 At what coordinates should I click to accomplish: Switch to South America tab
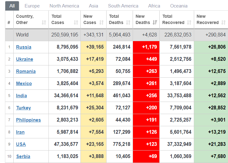click(123, 6)
